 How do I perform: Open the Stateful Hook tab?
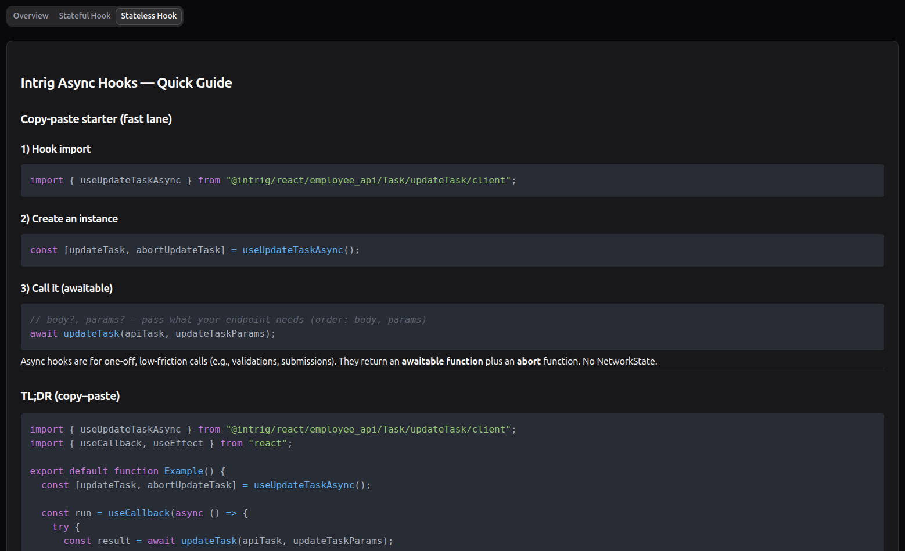click(x=84, y=16)
